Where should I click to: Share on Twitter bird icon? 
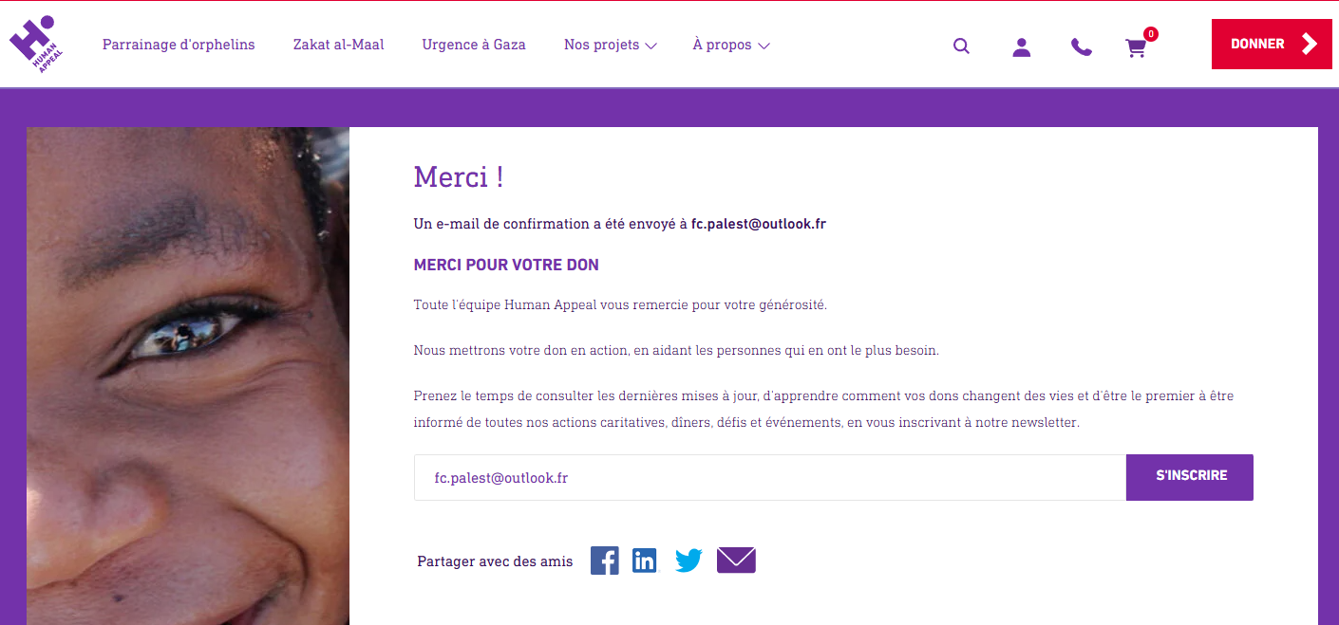click(x=688, y=561)
